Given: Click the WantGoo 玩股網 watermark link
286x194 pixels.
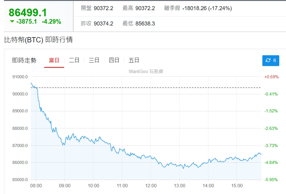Looking at the screenshot, I should click(x=146, y=72).
